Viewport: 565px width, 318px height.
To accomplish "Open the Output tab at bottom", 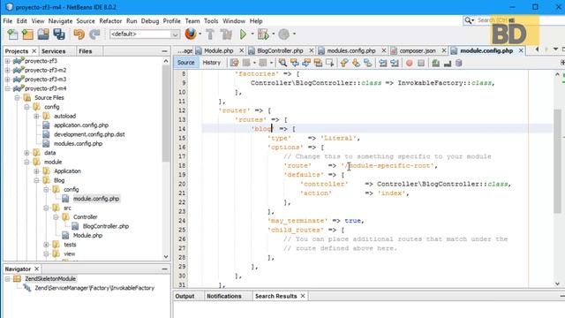I will pyautogui.click(x=185, y=296).
